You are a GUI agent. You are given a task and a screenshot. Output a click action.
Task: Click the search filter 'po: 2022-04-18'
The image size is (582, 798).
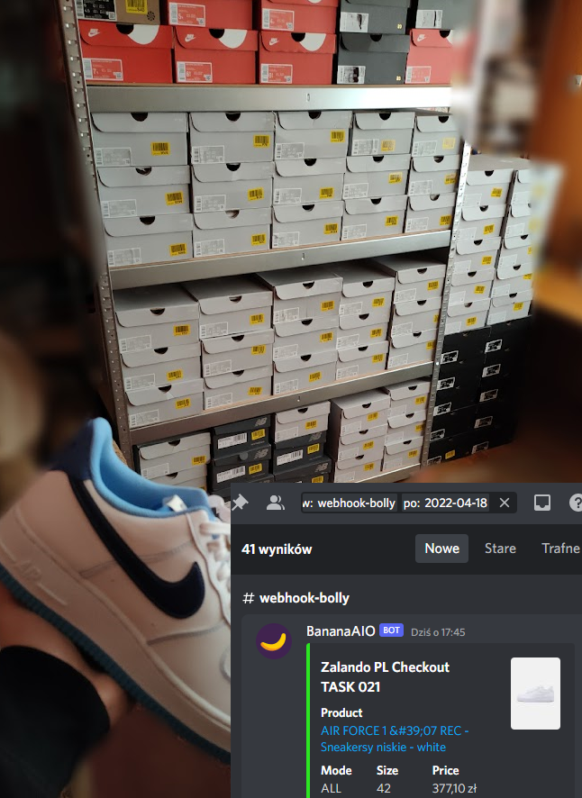(x=446, y=503)
